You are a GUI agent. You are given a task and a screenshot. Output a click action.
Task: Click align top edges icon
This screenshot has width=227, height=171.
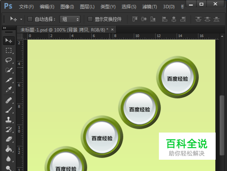point(135,19)
